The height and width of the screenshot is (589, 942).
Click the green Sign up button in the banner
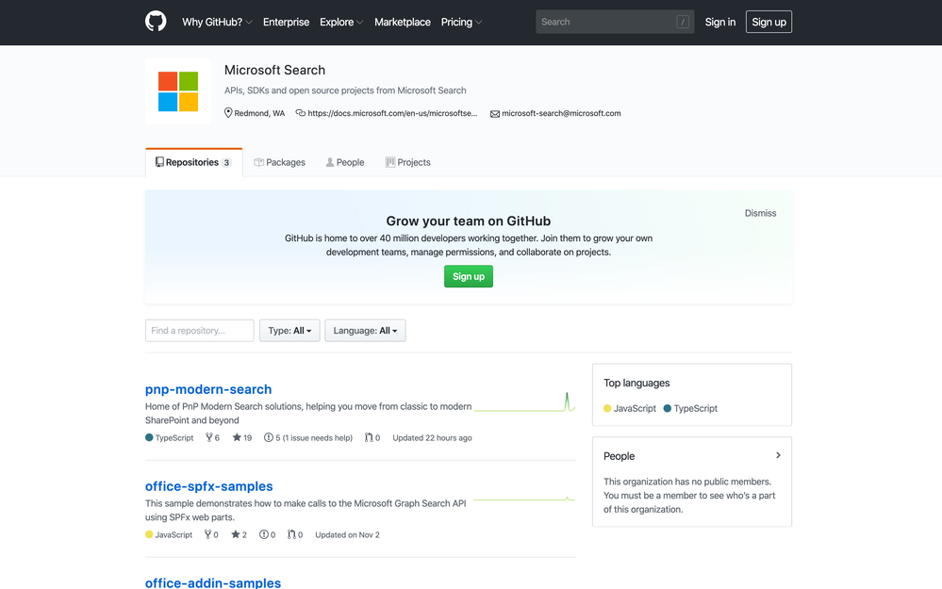point(469,276)
